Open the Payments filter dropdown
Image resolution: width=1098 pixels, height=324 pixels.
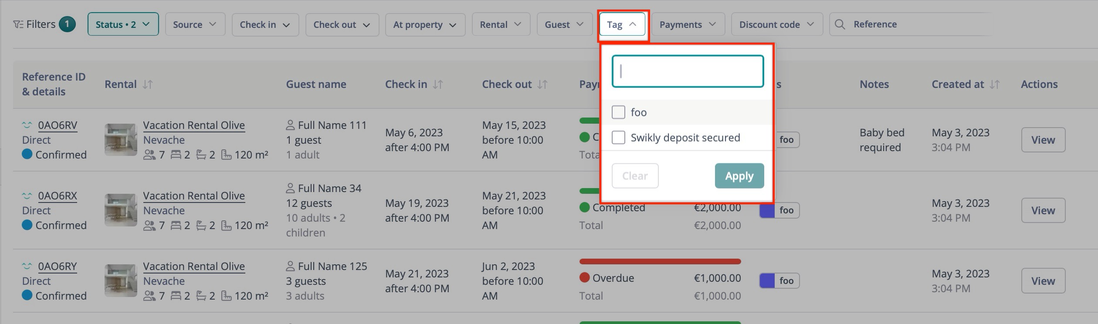click(x=688, y=24)
